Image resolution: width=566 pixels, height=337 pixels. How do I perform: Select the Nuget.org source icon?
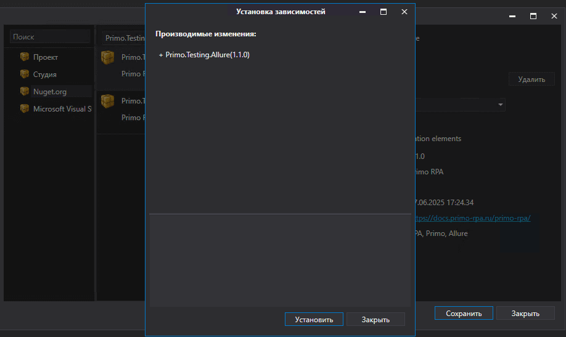click(25, 91)
